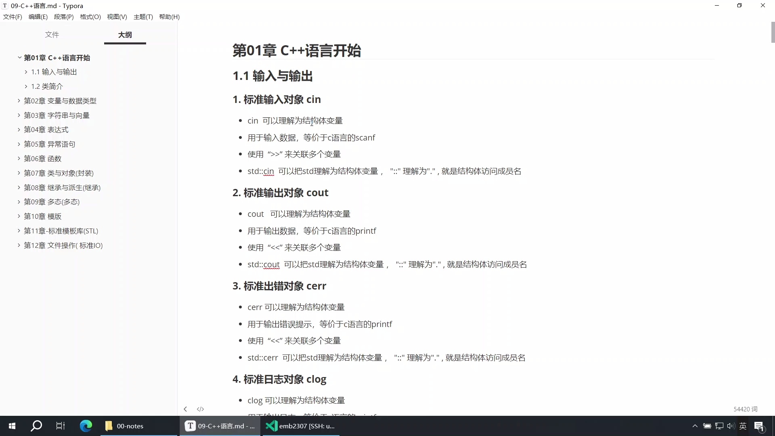
Task: Open Windows search on the taskbar
Action: (x=36, y=426)
